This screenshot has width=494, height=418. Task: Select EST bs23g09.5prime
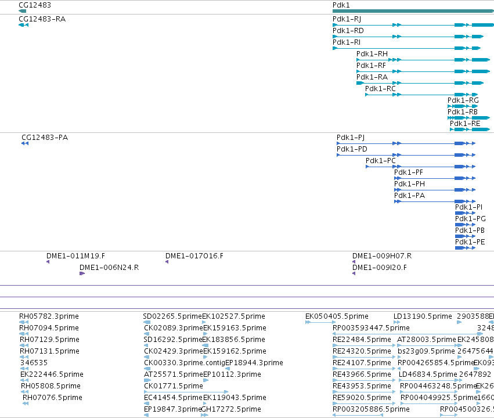pyautogui.click(x=426, y=351)
